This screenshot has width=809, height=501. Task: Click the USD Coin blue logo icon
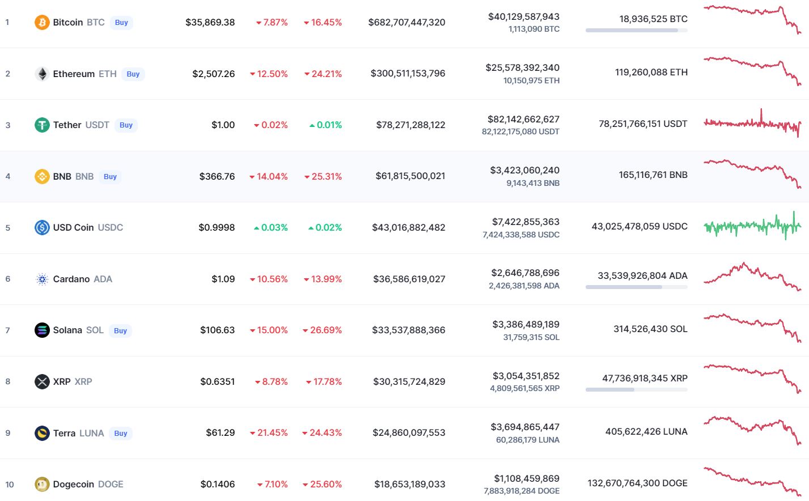pos(42,227)
